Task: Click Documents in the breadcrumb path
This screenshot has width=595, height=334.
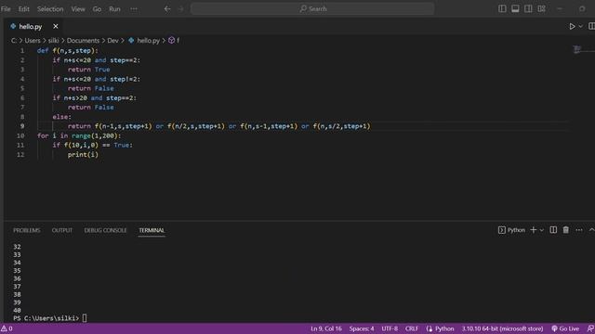Action: (x=83, y=41)
